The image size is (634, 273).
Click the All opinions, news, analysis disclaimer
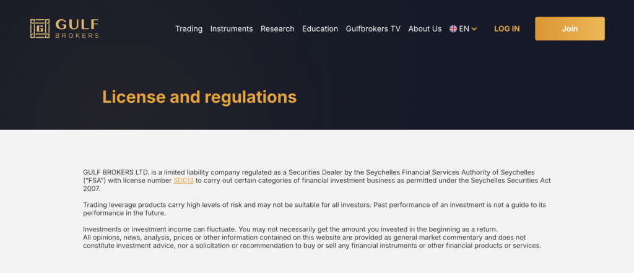pyautogui.click(x=312, y=241)
